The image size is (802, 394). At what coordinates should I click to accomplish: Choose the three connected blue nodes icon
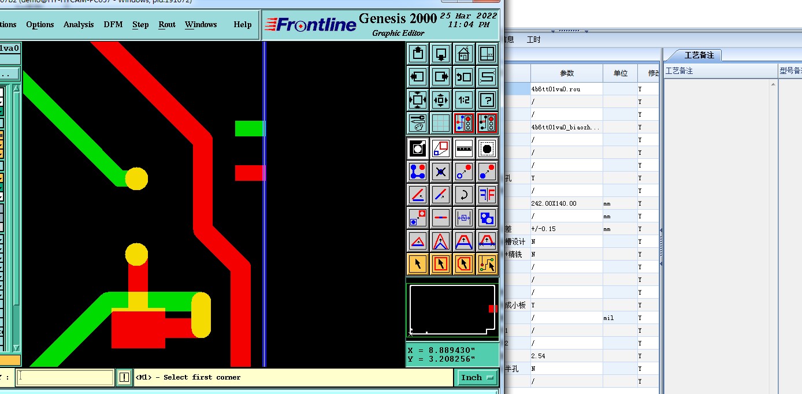[x=418, y=172]
